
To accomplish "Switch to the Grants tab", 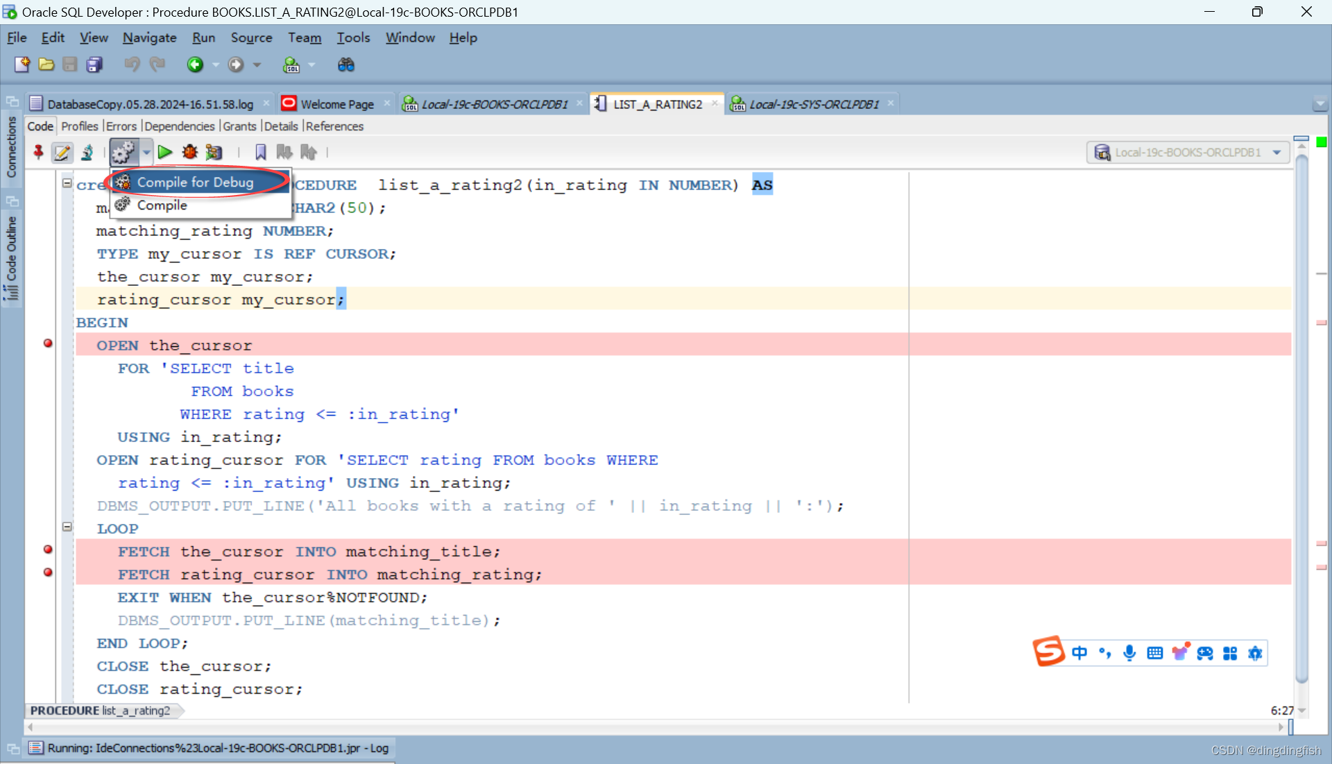I will [239, 126].
